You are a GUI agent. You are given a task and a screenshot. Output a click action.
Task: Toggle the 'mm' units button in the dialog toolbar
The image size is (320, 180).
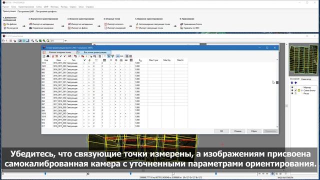point(121,56)
